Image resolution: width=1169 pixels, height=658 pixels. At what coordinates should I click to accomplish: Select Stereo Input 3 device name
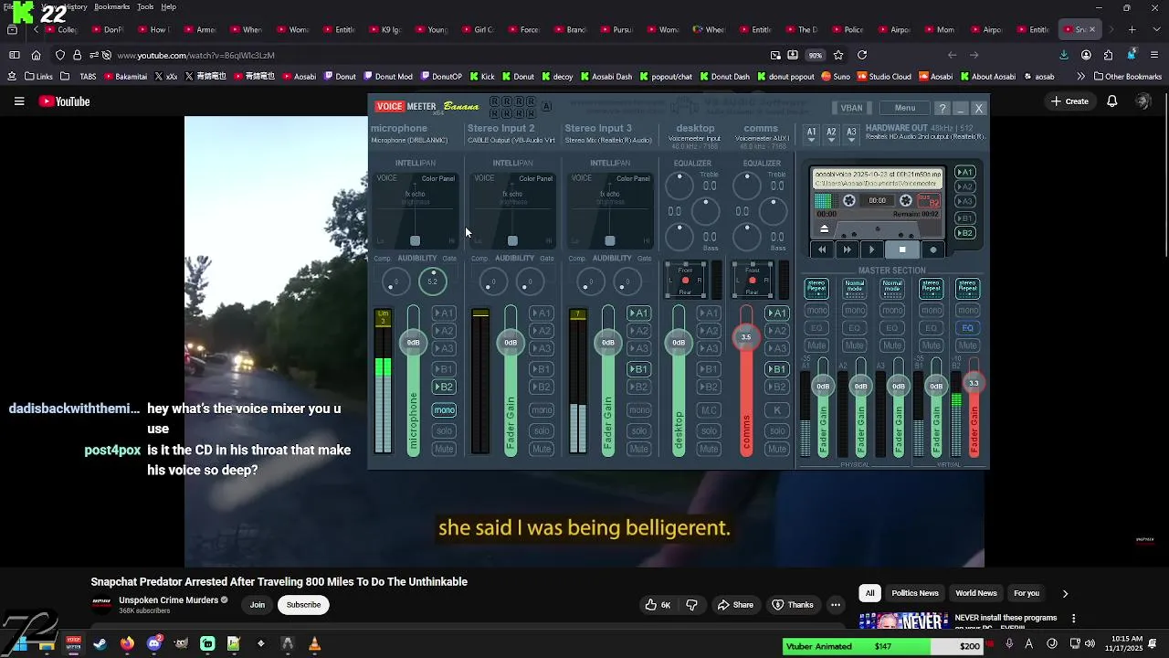(608, 140)
